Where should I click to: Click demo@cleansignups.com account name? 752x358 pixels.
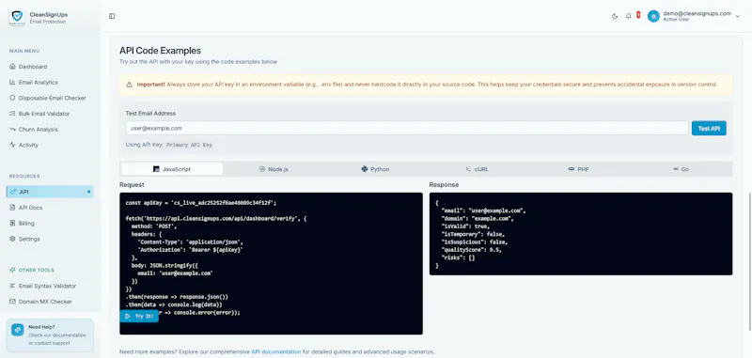pyautogui.click(x=697, y=13)
